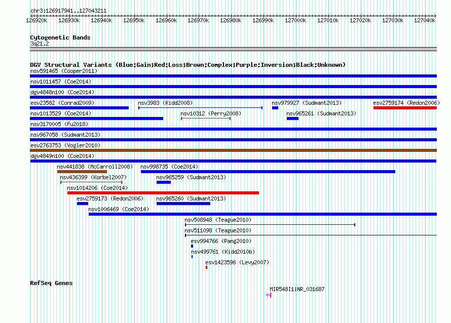451x323 pixels.
Task: Open esv994766 (Pang2010) label
Action: point(221,241)
